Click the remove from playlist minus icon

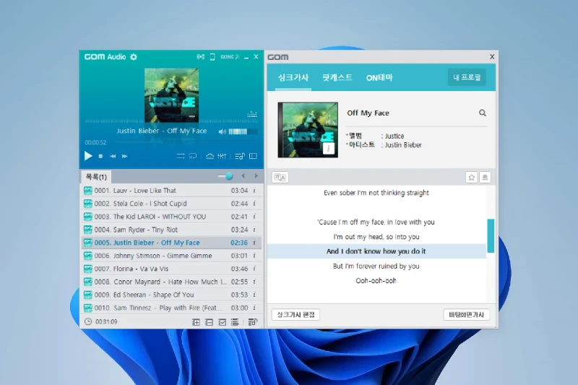[209, 322]
